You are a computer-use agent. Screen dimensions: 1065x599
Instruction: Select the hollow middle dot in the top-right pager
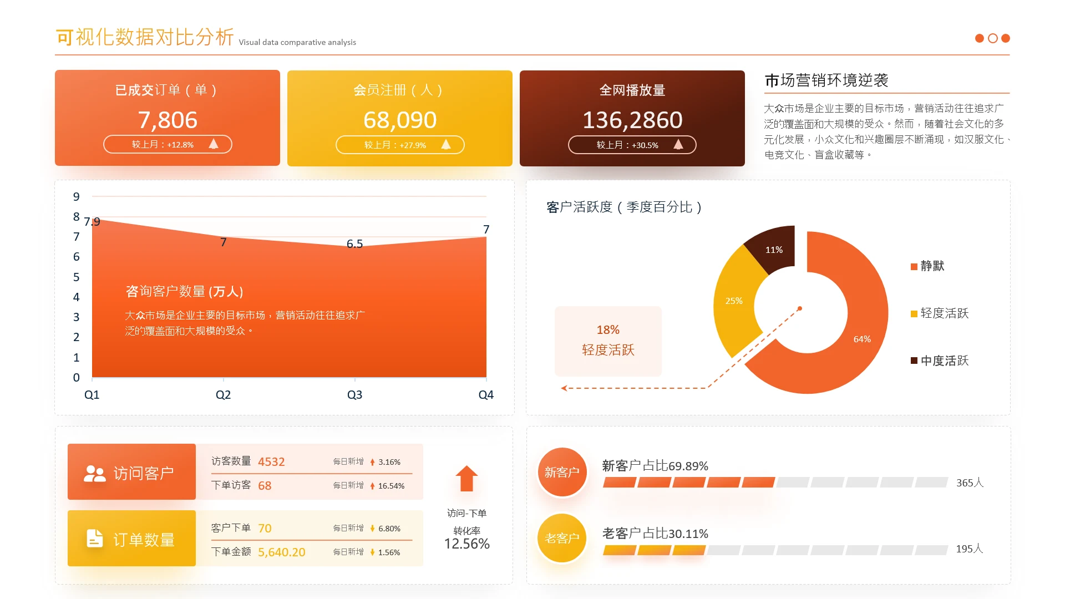coord(992,38)
